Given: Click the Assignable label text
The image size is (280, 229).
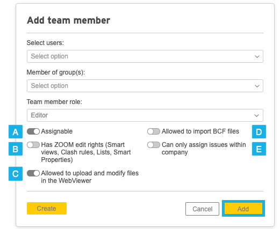Looking at the screenshot, I should click(x=57, y=131).
